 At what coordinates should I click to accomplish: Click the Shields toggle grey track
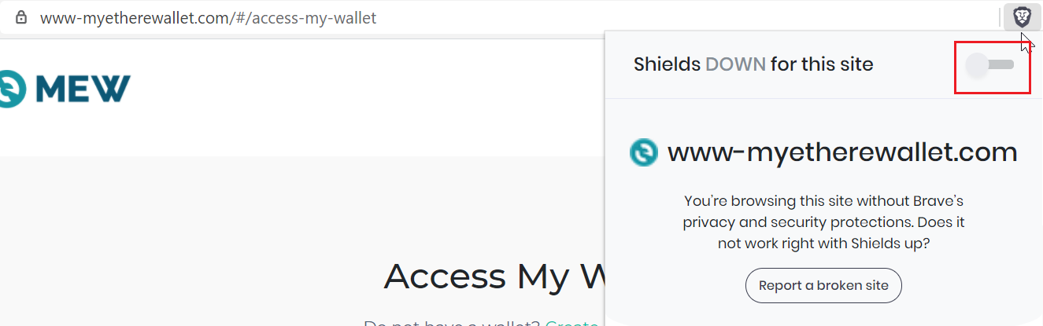1001,64
